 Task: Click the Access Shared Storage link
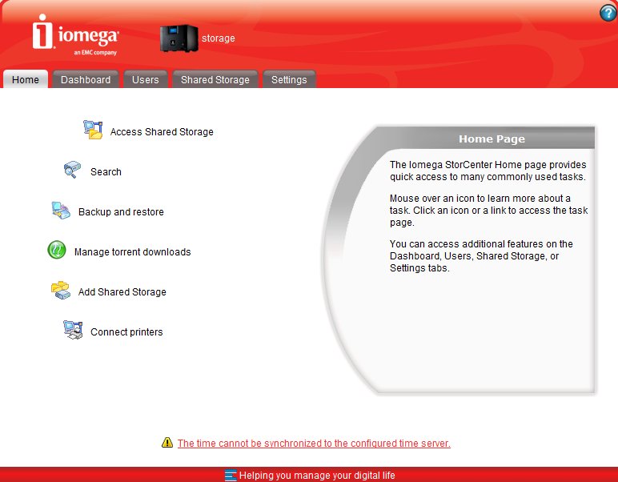162,131
